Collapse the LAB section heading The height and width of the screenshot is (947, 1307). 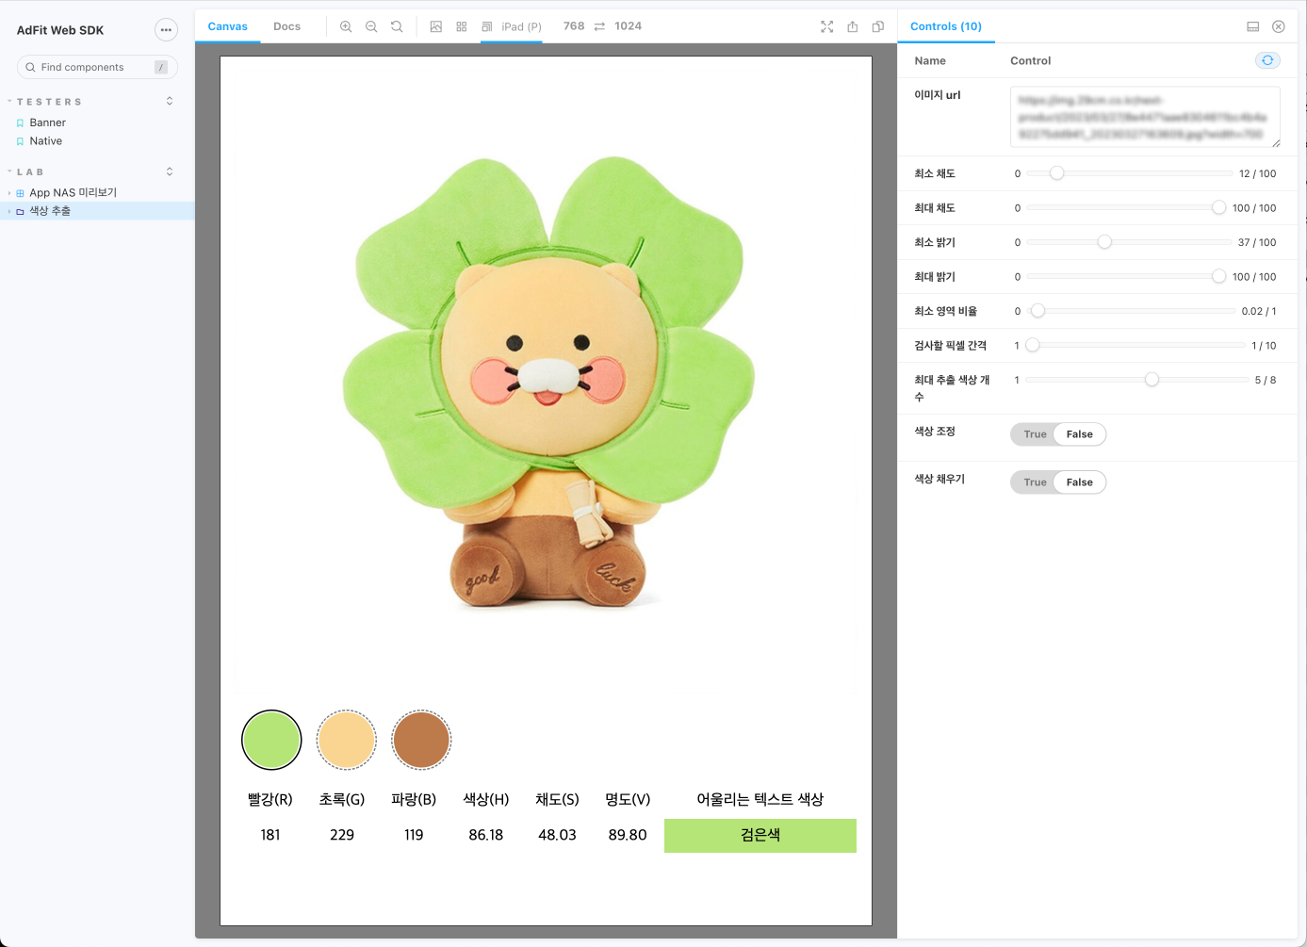[30, 172]
